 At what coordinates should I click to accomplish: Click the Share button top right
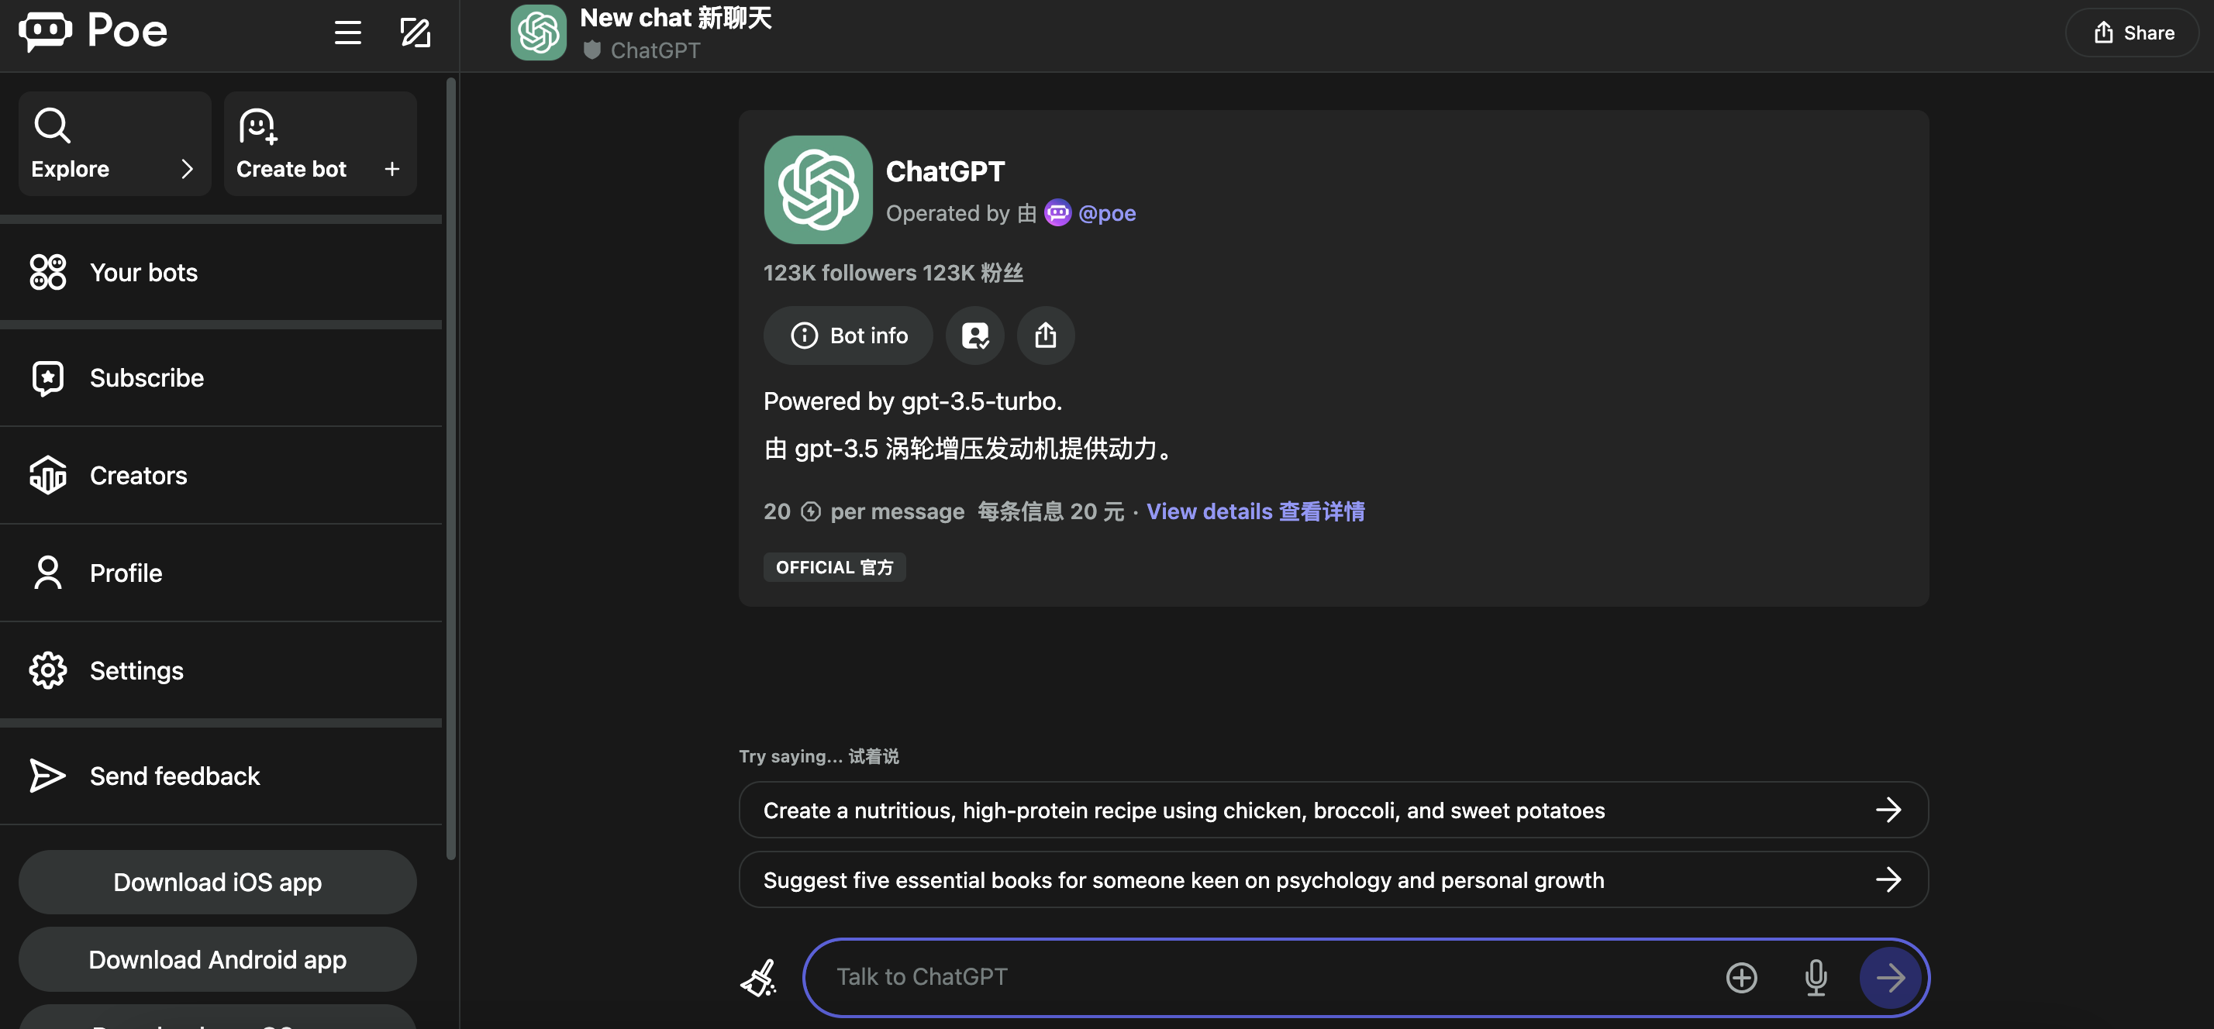coord(2132,33)
